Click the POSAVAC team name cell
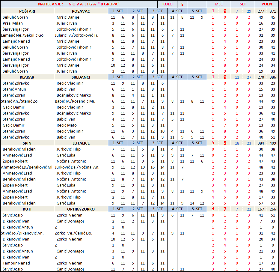 coord(81,11)
